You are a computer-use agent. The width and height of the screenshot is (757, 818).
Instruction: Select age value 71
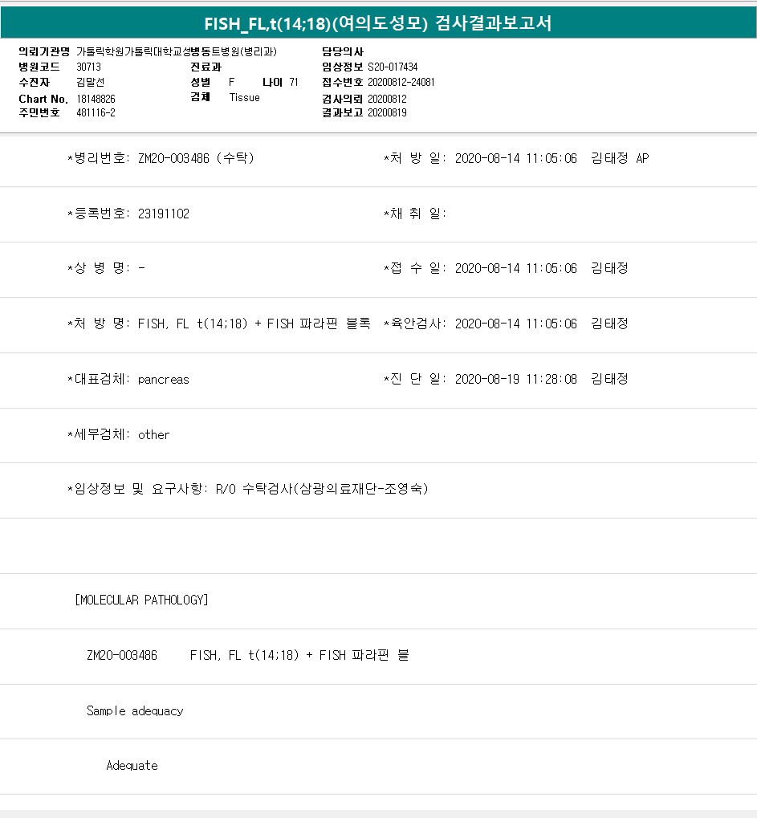[x=294, y=82]
